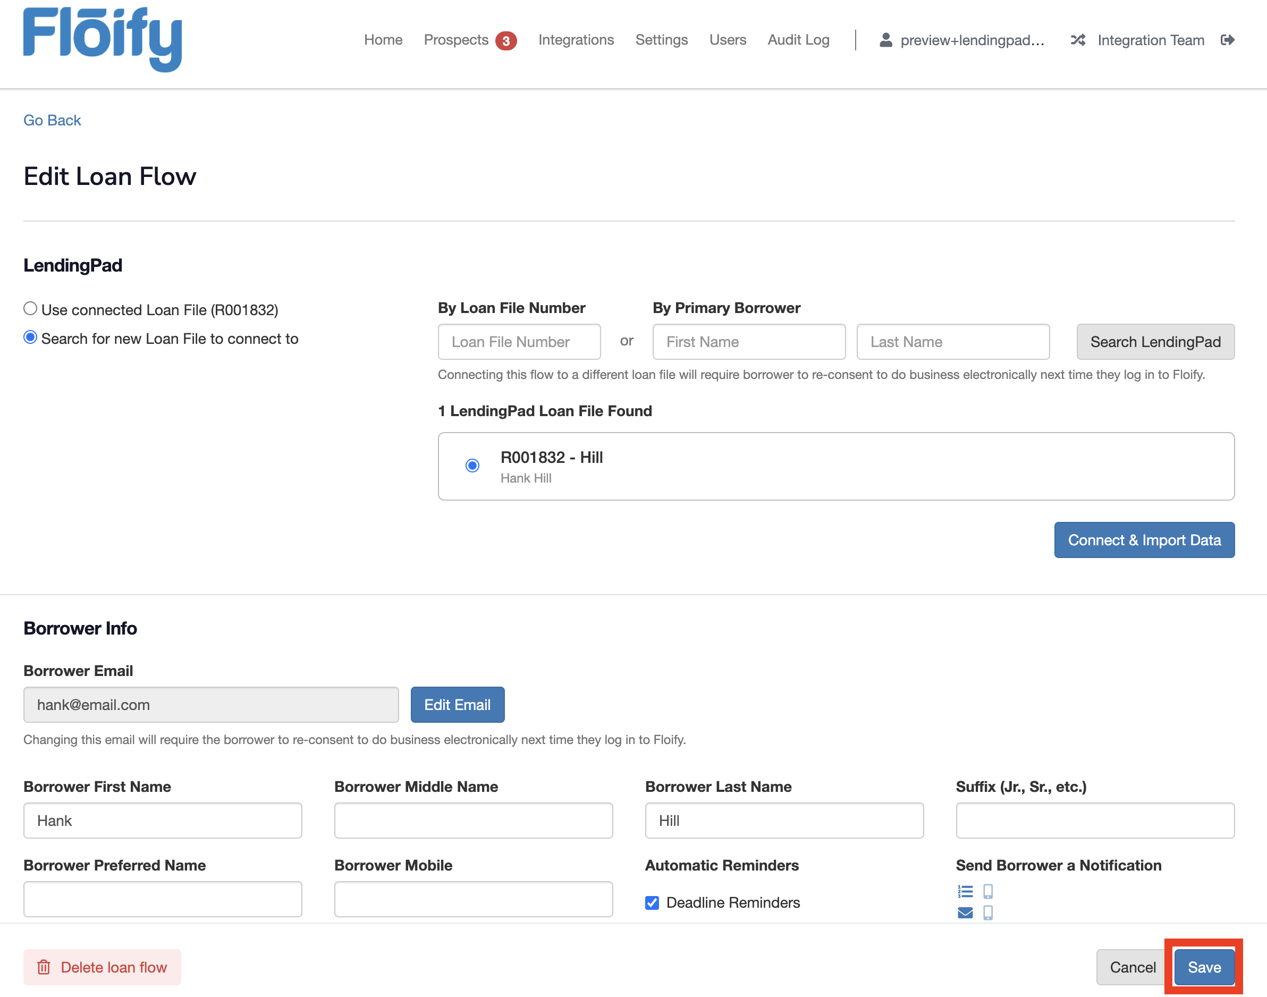
Task: Click the numbered list notification icon
Action: click(965, 891)
